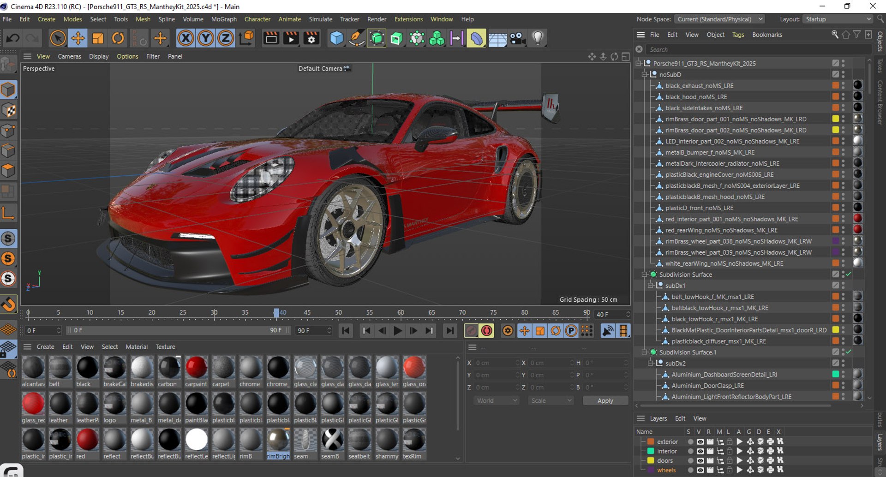Image resolution: width=886 pixels, height=477 pixels.
Task: Open the material manager Texture menu
Action: click(x=165, y=346)
